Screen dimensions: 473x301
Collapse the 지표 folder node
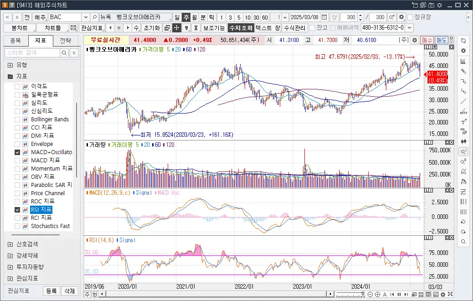point(10,76)
